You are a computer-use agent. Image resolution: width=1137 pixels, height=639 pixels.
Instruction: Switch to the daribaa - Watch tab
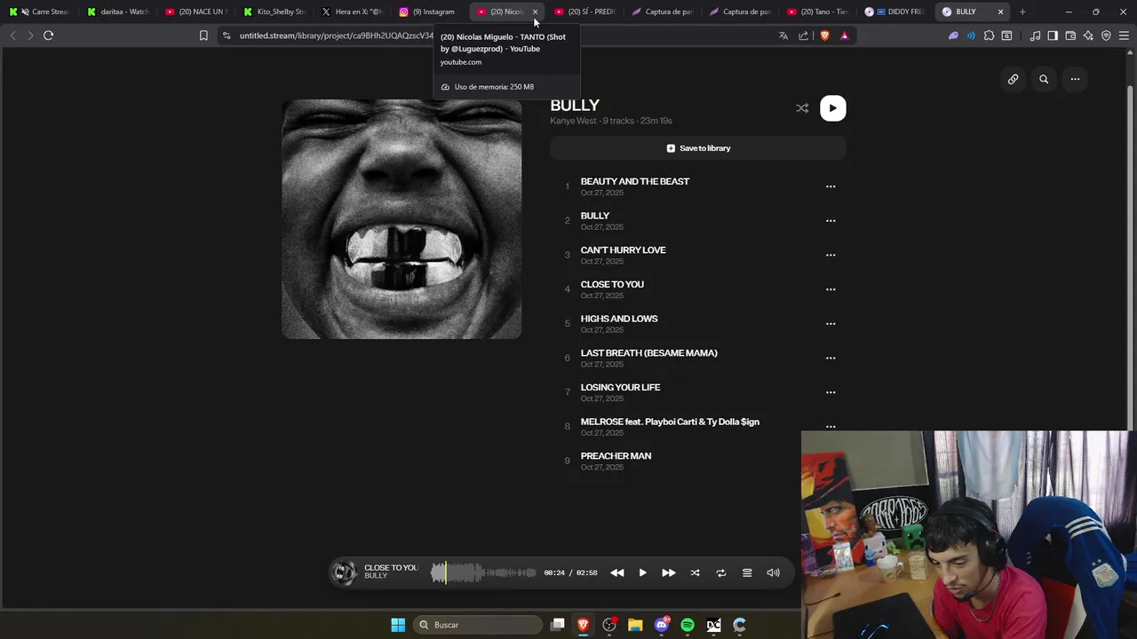coord(118,12)
